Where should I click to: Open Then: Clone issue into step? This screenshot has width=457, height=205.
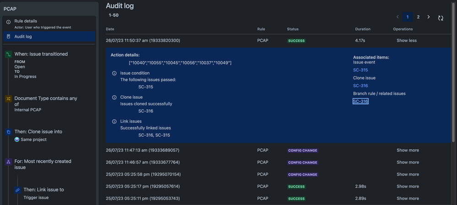point(38,132)
